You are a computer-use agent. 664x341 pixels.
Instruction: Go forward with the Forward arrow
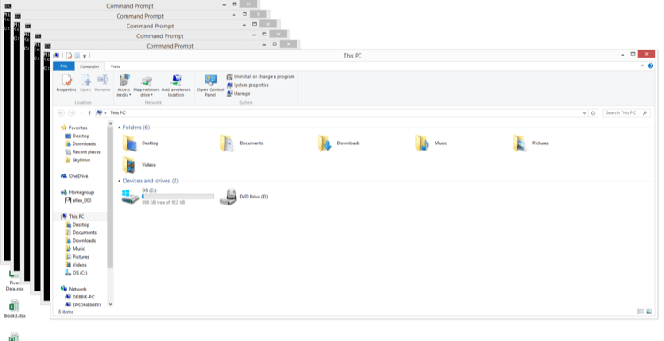[72, 113]
